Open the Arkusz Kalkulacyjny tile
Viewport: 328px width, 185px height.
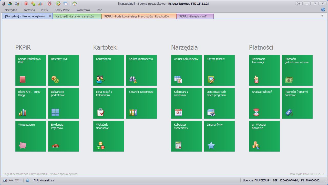click(x=187, y=70)
